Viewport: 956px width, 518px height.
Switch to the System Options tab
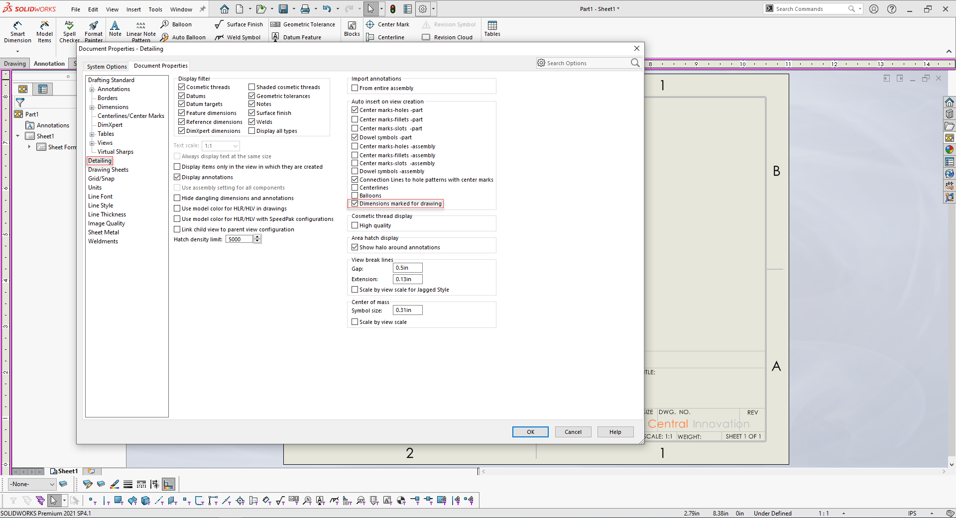pyautogui.click(x=107, y=67)
